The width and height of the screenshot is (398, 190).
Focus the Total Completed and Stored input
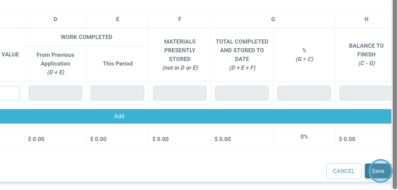[x=242, y=93]
